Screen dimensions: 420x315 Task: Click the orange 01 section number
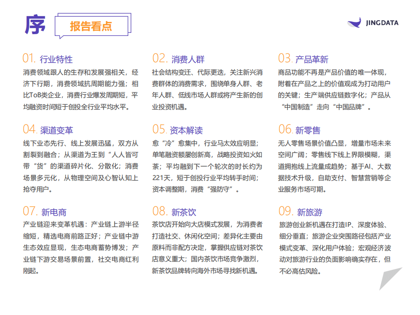pyautogui.click(x=28, y=58)
